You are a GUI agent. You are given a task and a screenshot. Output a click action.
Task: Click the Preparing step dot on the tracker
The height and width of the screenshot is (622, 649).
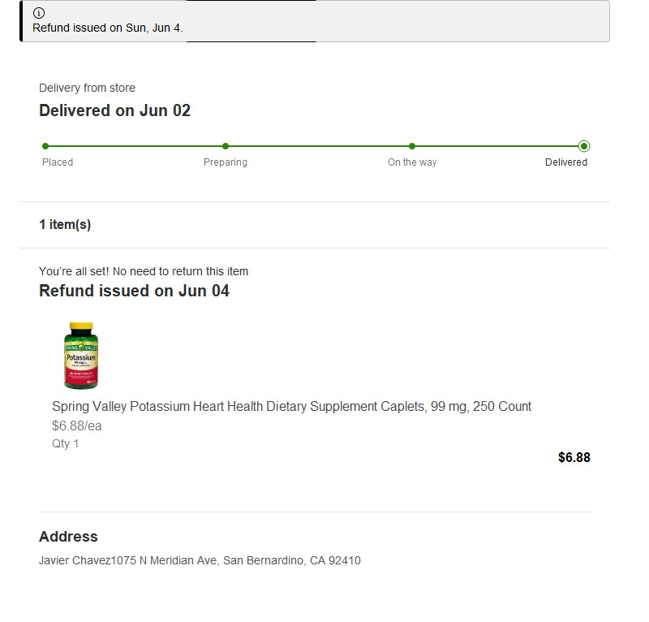coord(226,146)
